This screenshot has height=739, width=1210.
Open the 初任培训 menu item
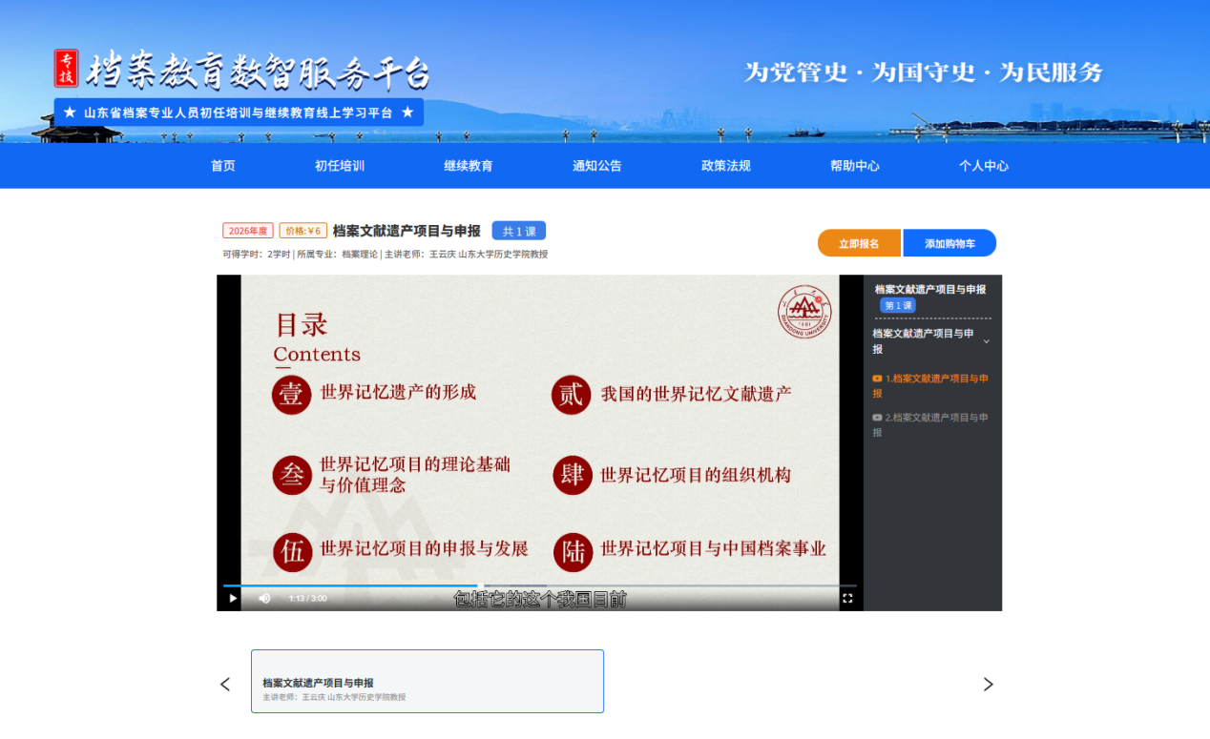coord(340,166)
